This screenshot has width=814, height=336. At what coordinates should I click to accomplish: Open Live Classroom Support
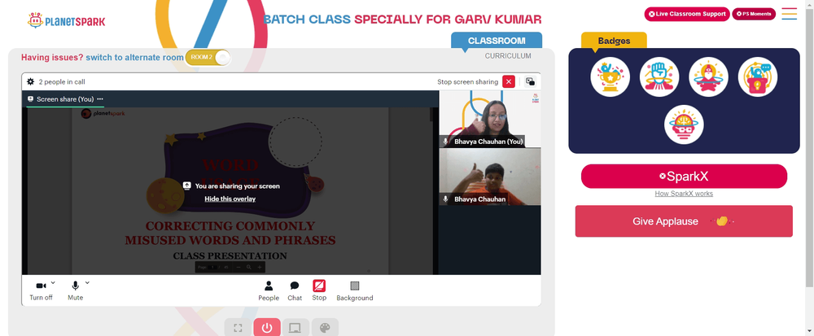687,14
